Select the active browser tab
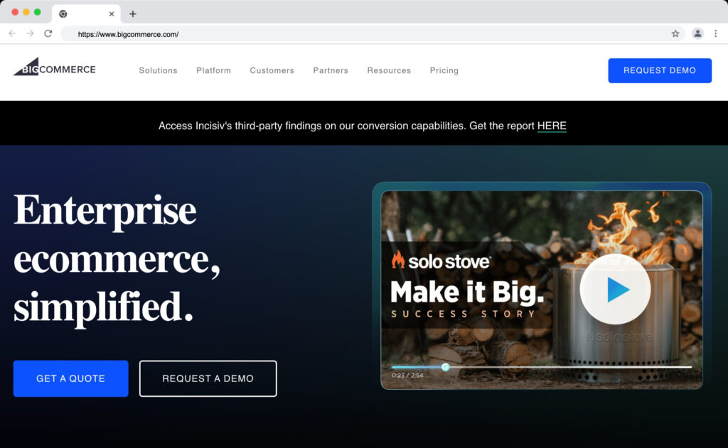 [86, 14]
